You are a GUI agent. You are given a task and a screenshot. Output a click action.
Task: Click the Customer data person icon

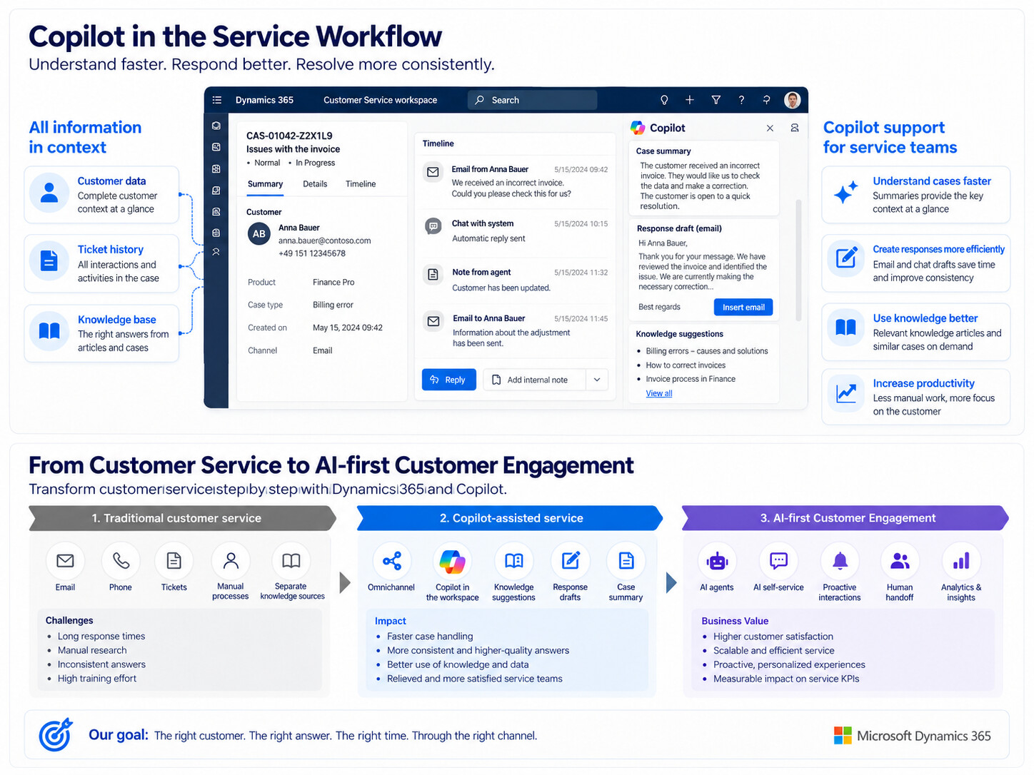click(x=49, y=193)
